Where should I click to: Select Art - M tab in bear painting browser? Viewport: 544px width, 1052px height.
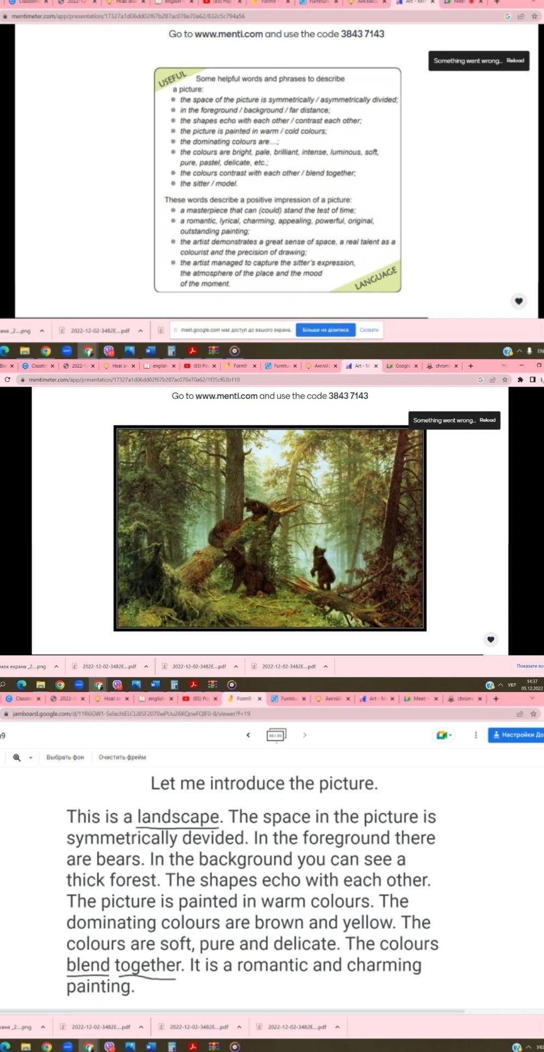coord(362,365)
